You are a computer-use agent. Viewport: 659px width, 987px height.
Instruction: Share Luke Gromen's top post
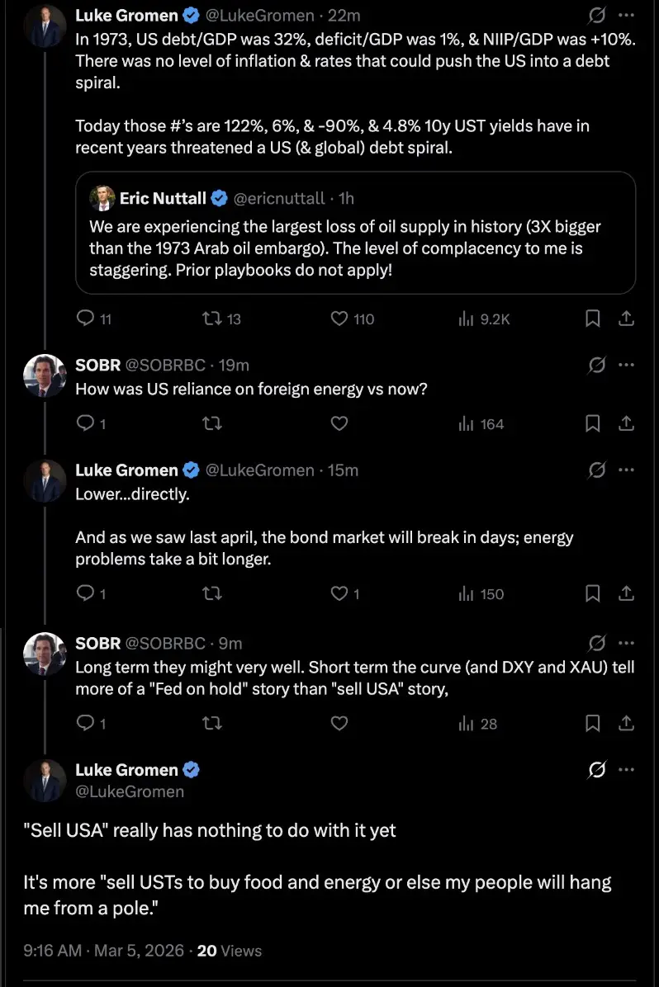point(626,319)
